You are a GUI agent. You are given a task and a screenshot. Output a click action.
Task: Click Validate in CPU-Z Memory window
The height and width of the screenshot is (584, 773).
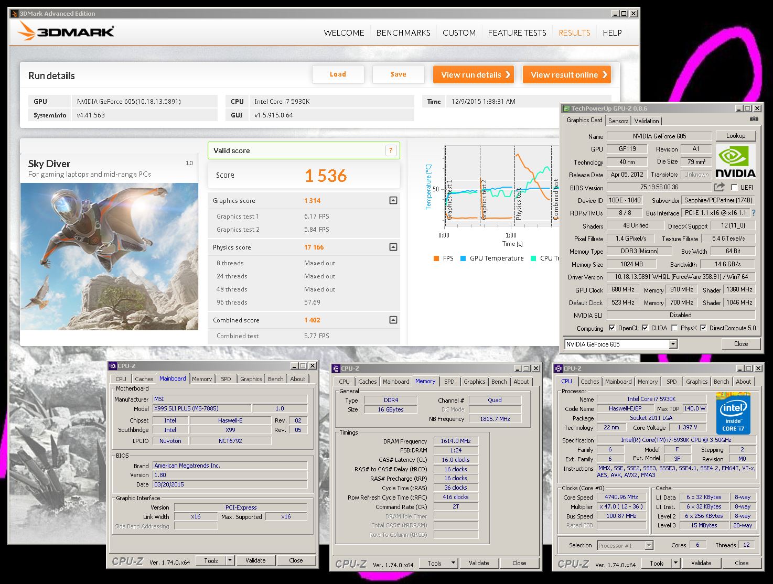click(x=479, y=563)
